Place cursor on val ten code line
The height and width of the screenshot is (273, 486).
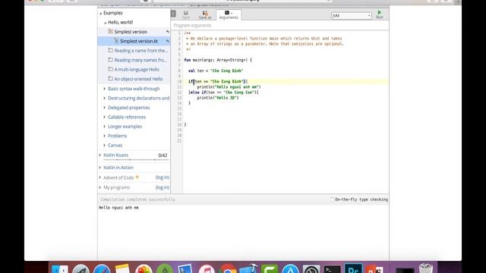click(216, 71)
